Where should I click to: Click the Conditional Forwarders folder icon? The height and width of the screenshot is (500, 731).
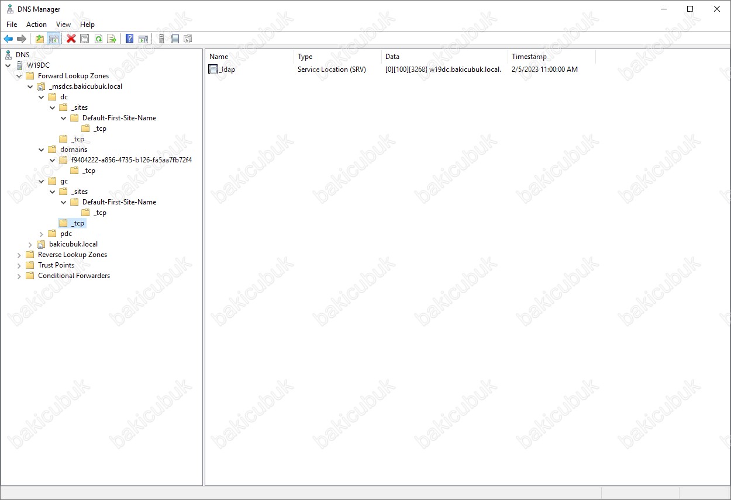[30, 276]
